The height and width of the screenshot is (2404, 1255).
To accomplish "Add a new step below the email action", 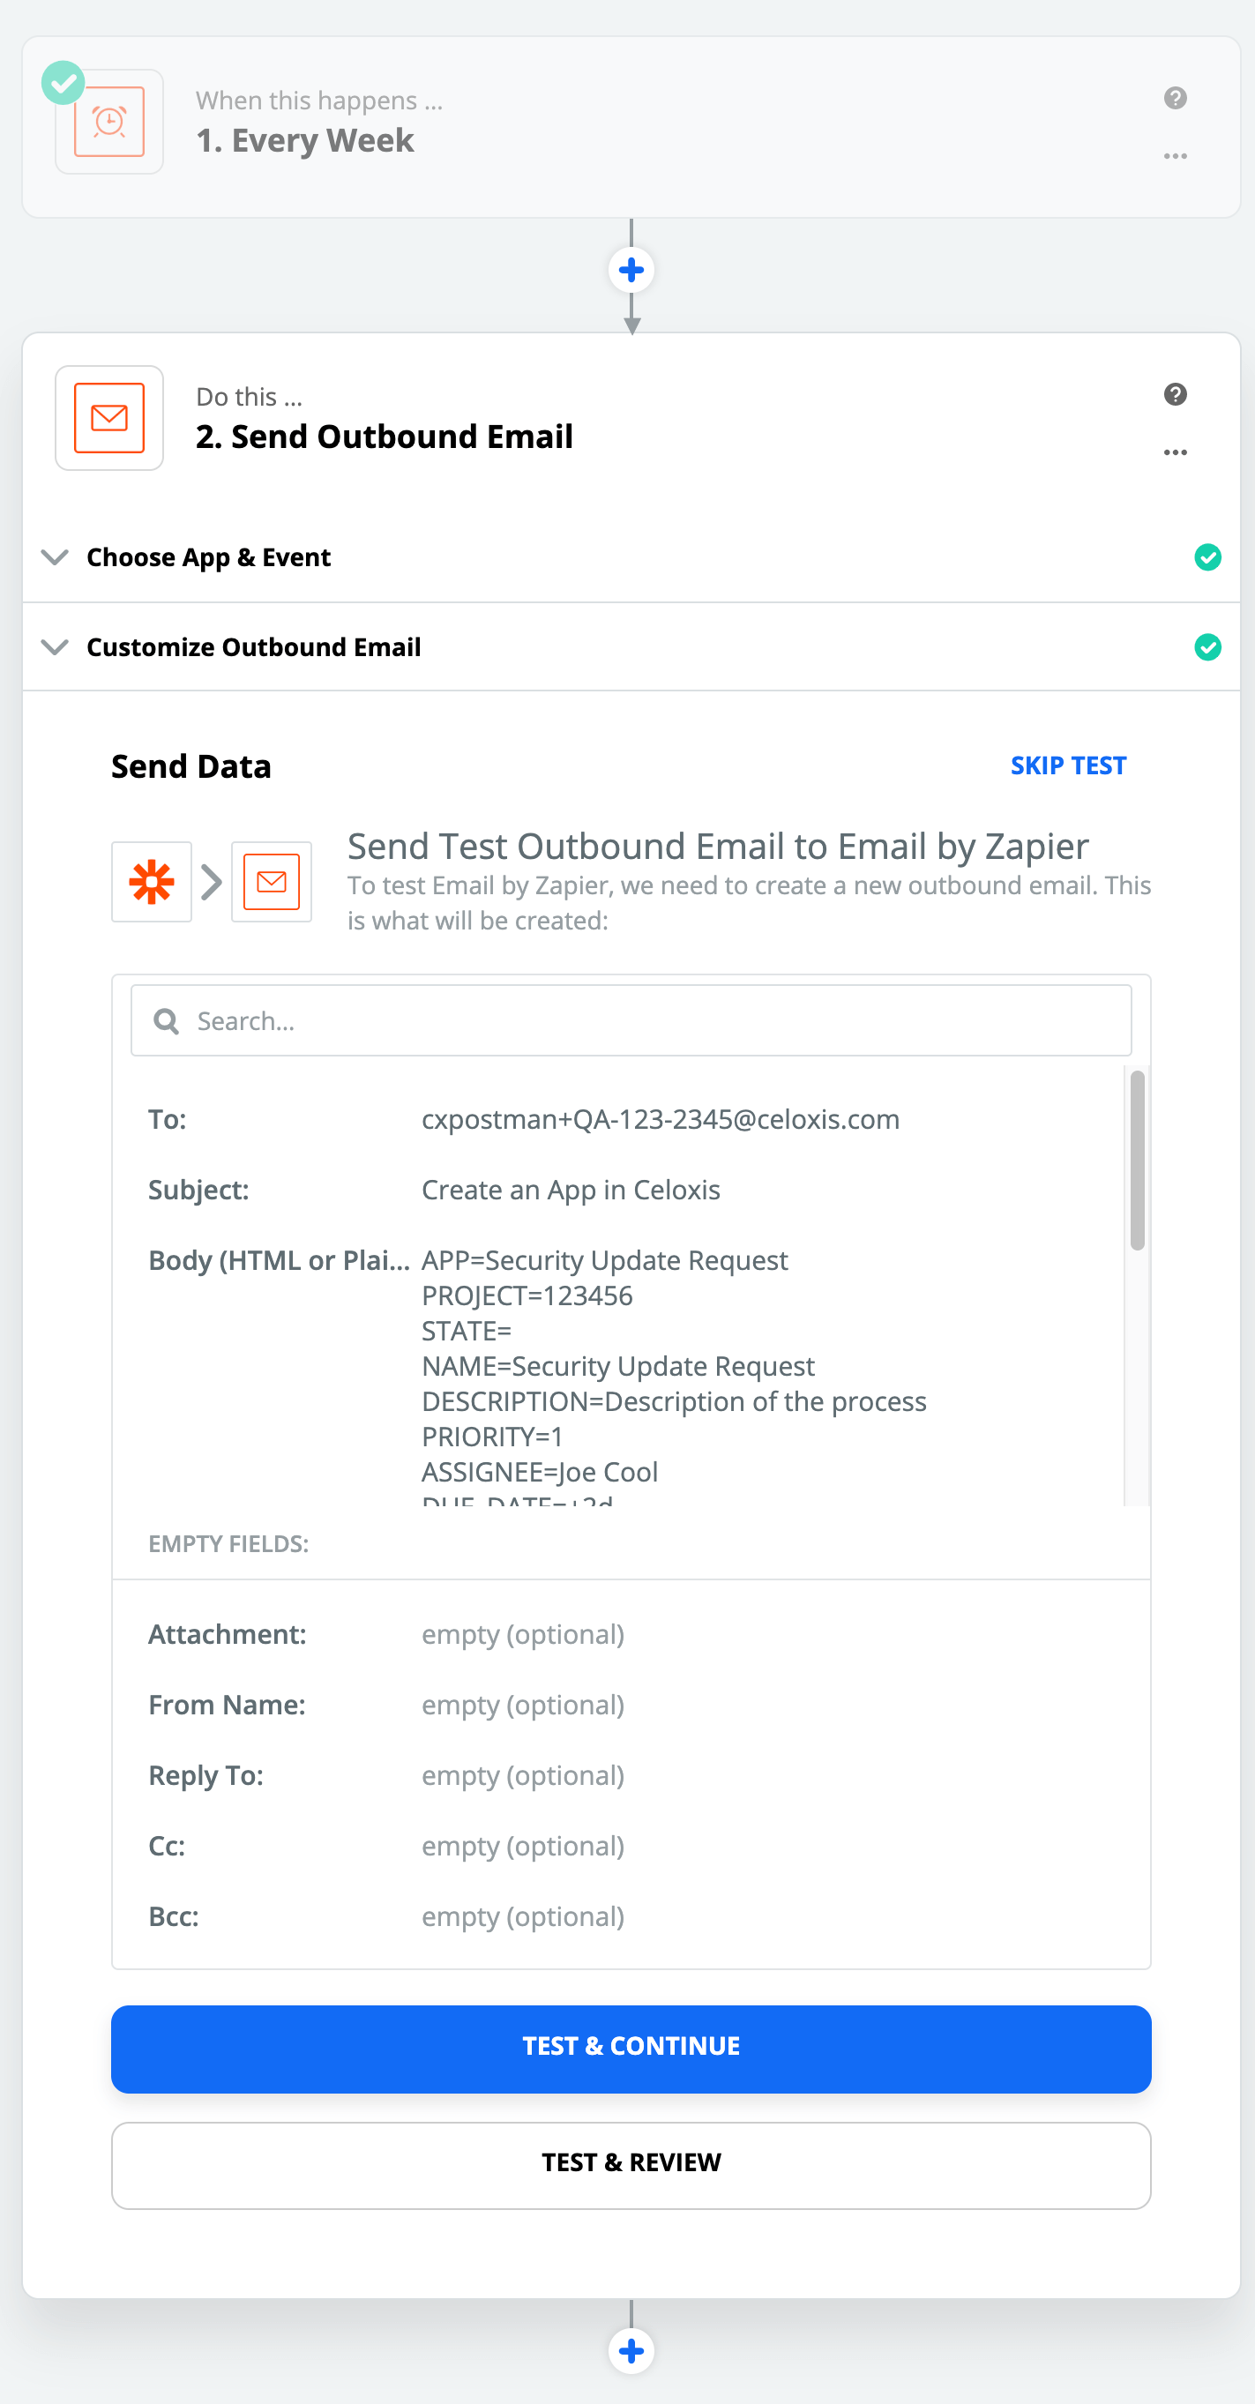I will (631, 2351).
